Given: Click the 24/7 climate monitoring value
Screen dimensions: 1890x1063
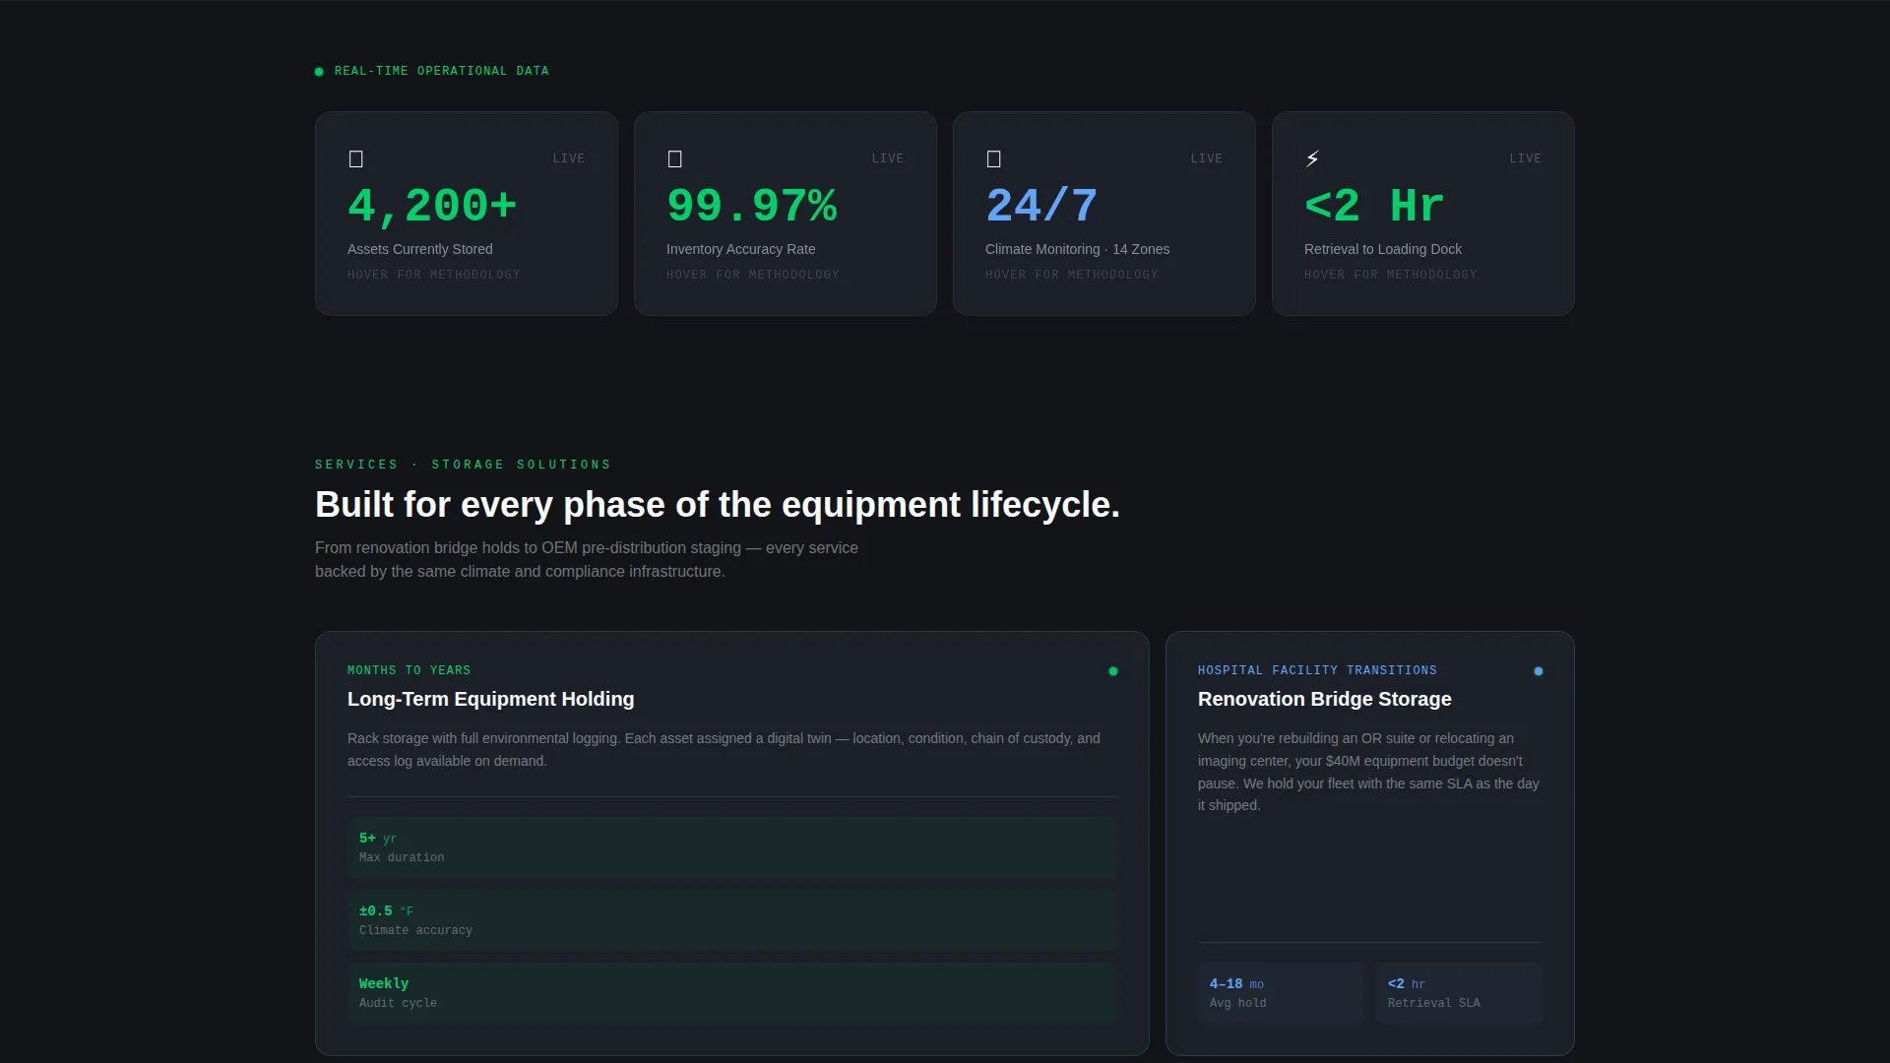Looking at the screenshot, I should [1041, 207].
